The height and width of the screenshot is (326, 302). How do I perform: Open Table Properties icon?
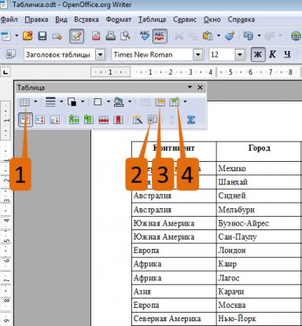click(x=153, y=119)
